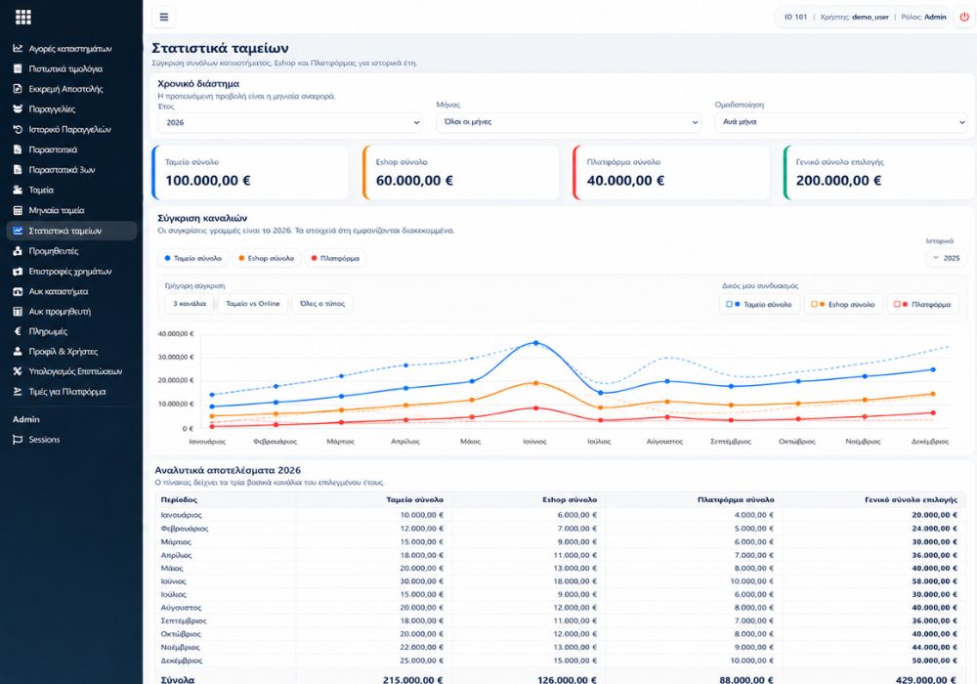Screen dimensions: 977x684
Task: Click the Πληρωμές euro icon
Action: (18, 331)
